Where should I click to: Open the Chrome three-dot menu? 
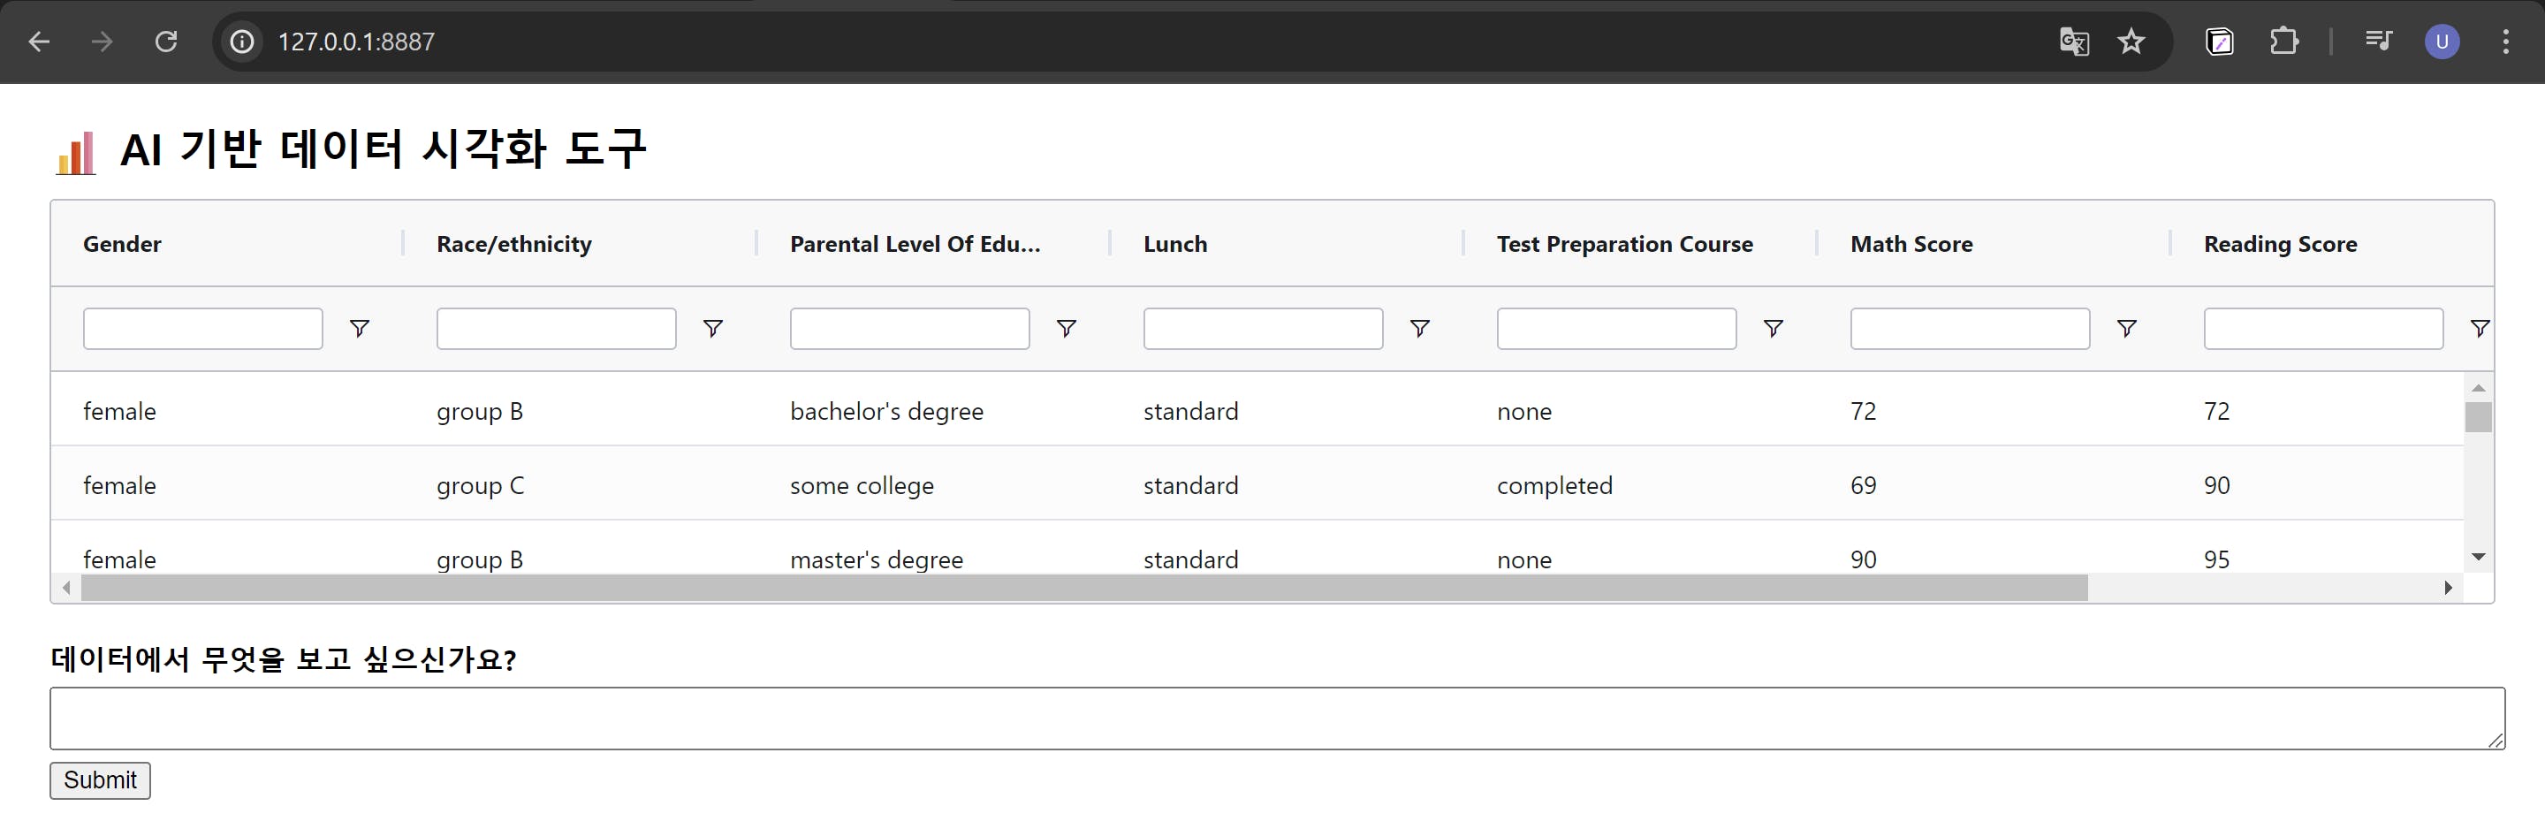[2505, 42]
